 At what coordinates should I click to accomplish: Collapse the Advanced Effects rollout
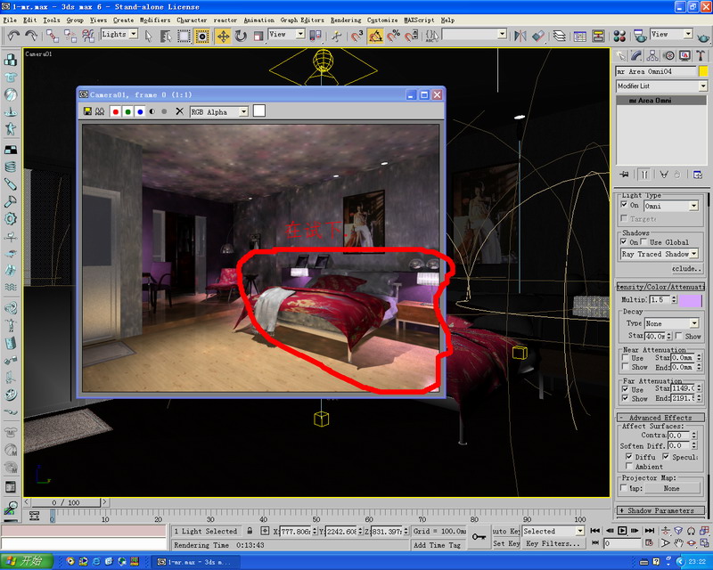coord(660,418)
